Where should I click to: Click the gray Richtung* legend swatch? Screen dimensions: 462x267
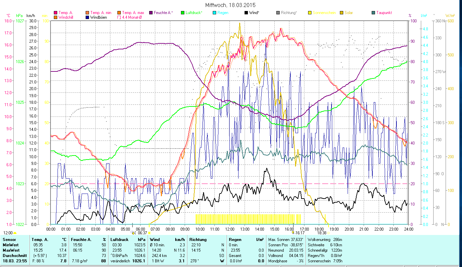[278, 13]
